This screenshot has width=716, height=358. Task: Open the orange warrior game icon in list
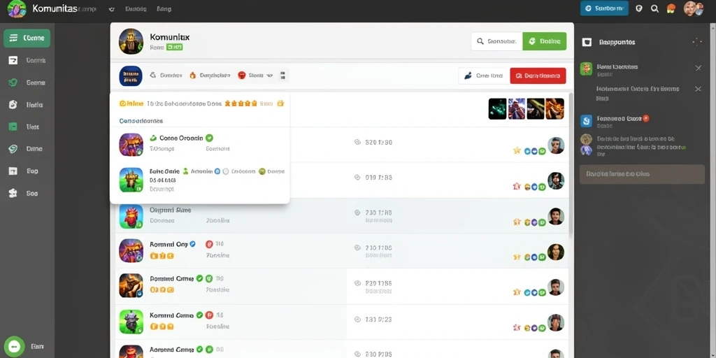click(131, 285)
